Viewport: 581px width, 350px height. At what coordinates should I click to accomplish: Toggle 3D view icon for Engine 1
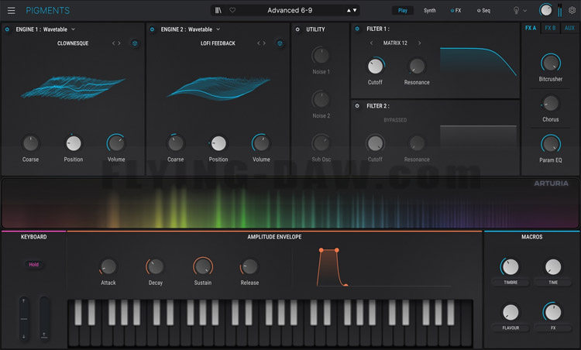(x=135, y=43)
